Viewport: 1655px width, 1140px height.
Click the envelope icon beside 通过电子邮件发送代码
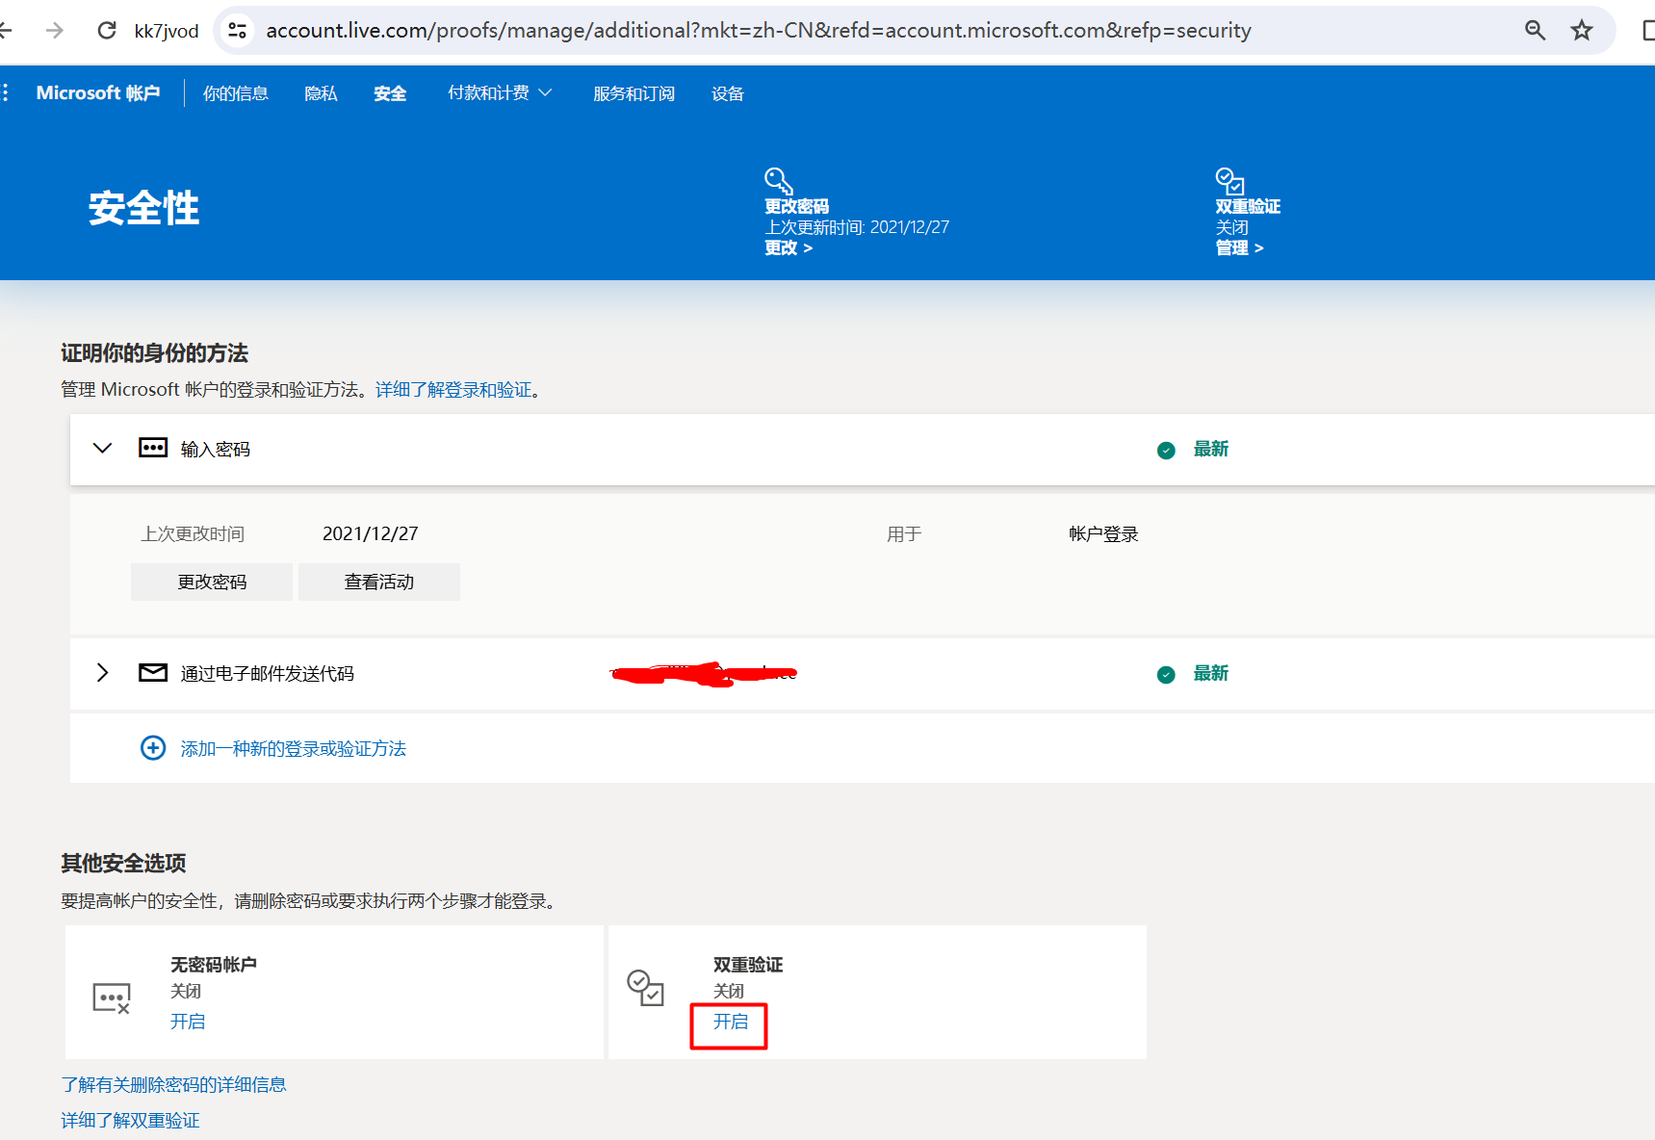click(x=153, y=673)
